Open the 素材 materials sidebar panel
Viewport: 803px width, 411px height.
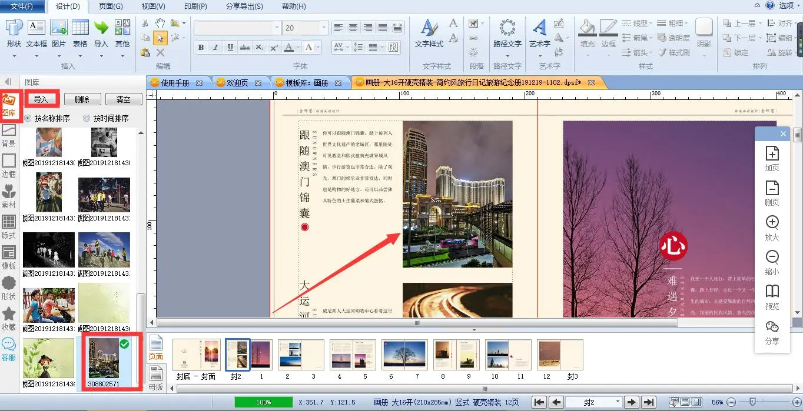tap(9, 196)
